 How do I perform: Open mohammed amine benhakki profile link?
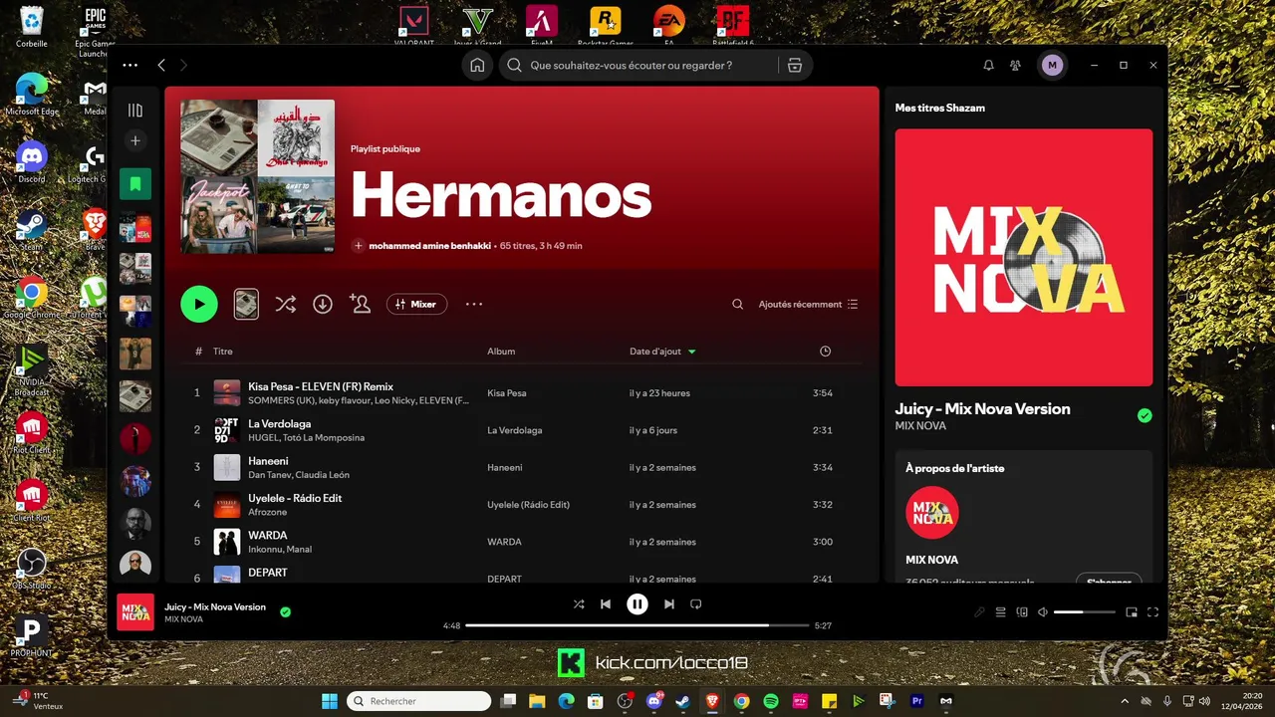(429, 246)
